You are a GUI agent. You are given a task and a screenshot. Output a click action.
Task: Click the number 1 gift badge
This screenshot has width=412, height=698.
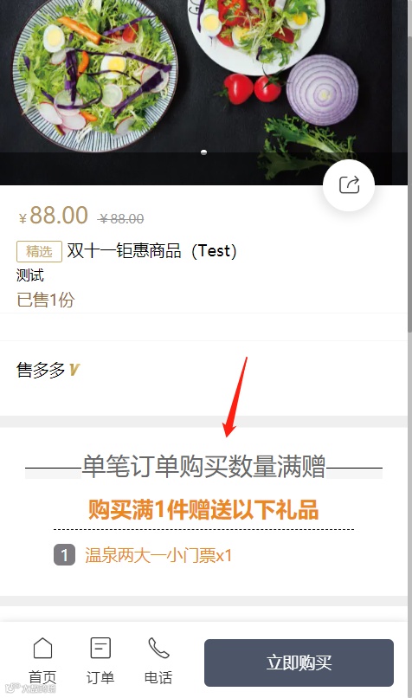pos(65,555)
